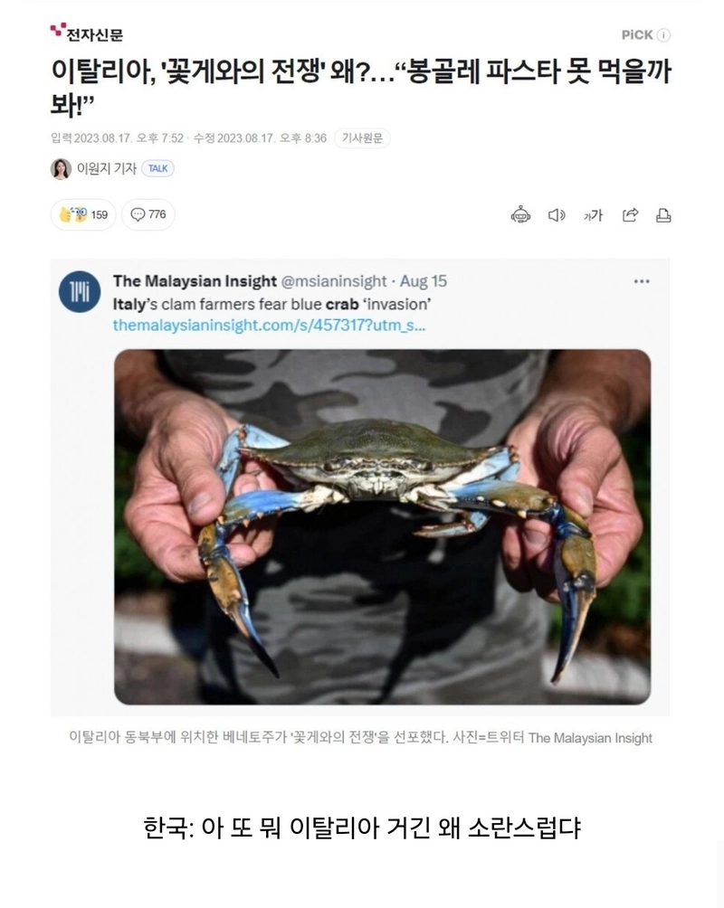The width and height of the screenshot is (724, 908).
Task: Play article audio with speaker icon
Action: point(557,215)
